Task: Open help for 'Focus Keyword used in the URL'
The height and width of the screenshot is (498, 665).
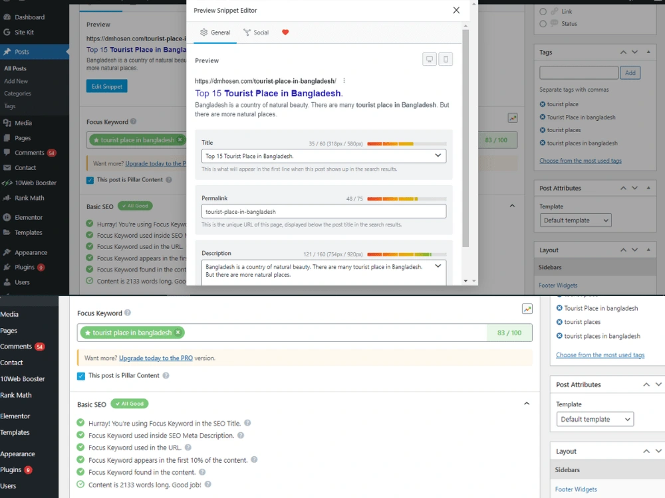Action: click(x=188, y=448)
